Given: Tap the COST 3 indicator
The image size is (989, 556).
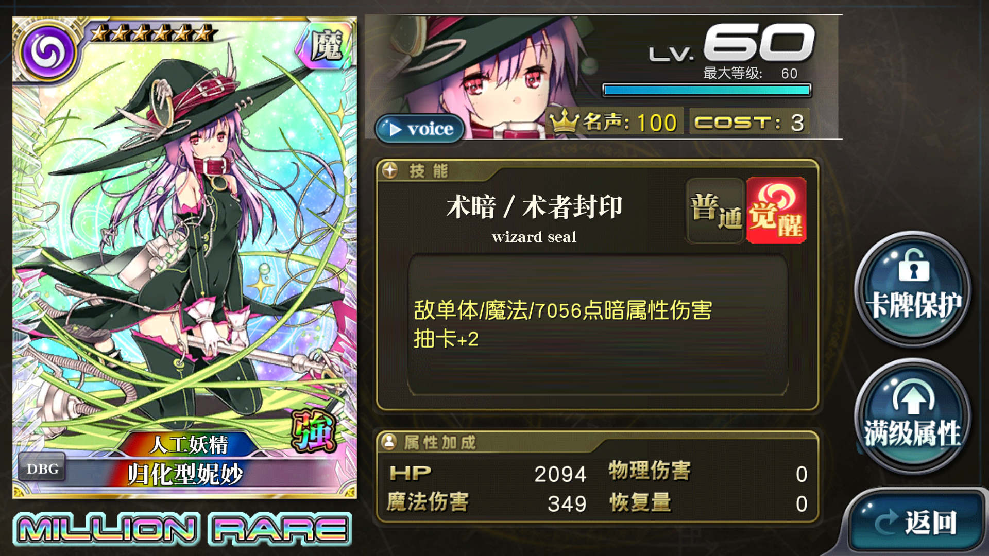Looking at the screenshot, I should tap(749, 122).
